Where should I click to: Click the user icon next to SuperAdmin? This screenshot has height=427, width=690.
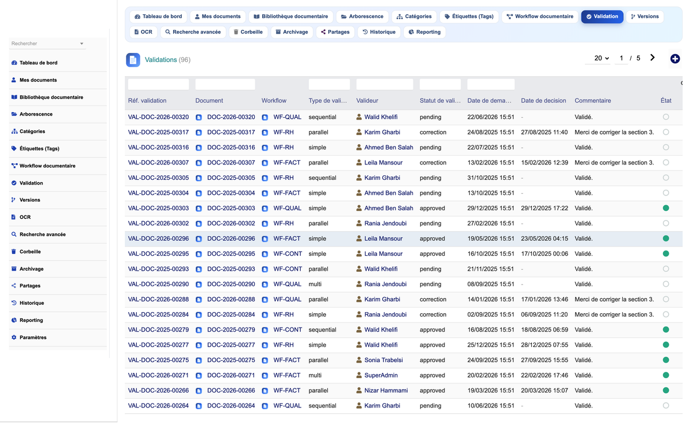[x=359, y=375]
